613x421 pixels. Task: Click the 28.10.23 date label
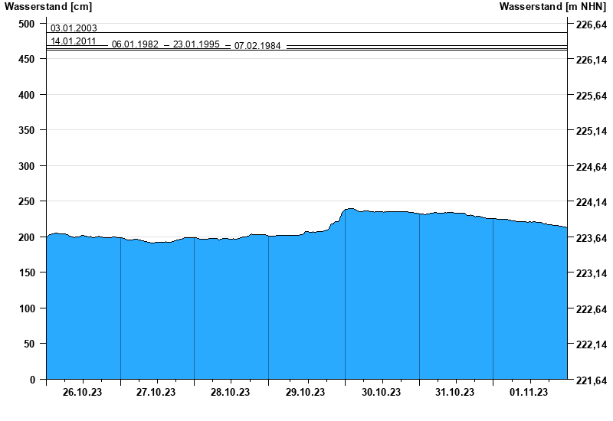(x=231, y=392)
